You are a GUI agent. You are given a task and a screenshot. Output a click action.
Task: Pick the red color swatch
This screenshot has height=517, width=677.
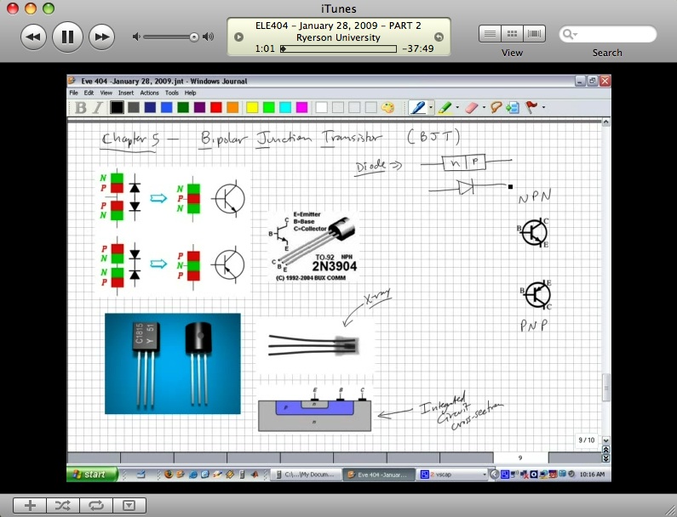[x=216, y=108]
